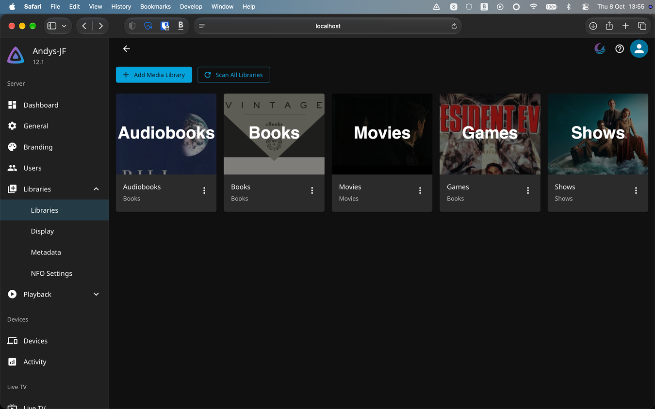Image resolution: width=655 pixels, height=409 pixels.
Task: Open Safari sidebar dropdown chevron
Action: (64, 26)
